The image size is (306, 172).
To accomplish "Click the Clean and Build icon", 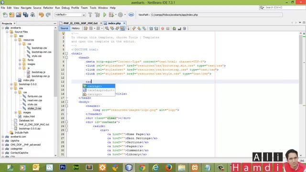I will point(97,15).
